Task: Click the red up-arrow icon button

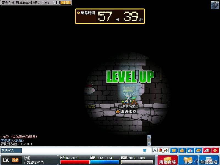Action: click(x=215, y=150)
